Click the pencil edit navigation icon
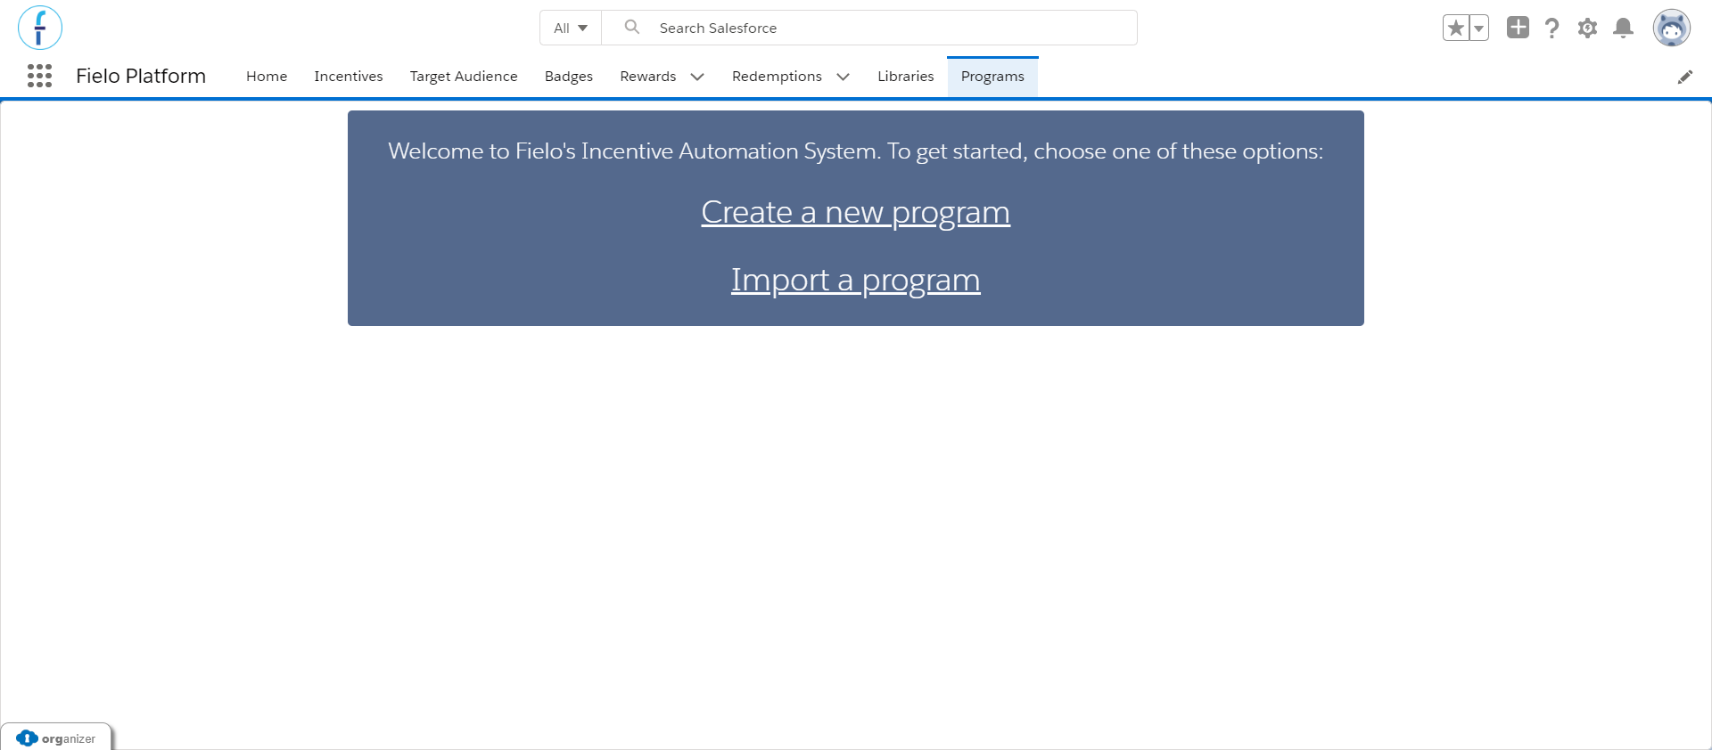Screen dimensions: 1712x750 tap(1685, 77)
